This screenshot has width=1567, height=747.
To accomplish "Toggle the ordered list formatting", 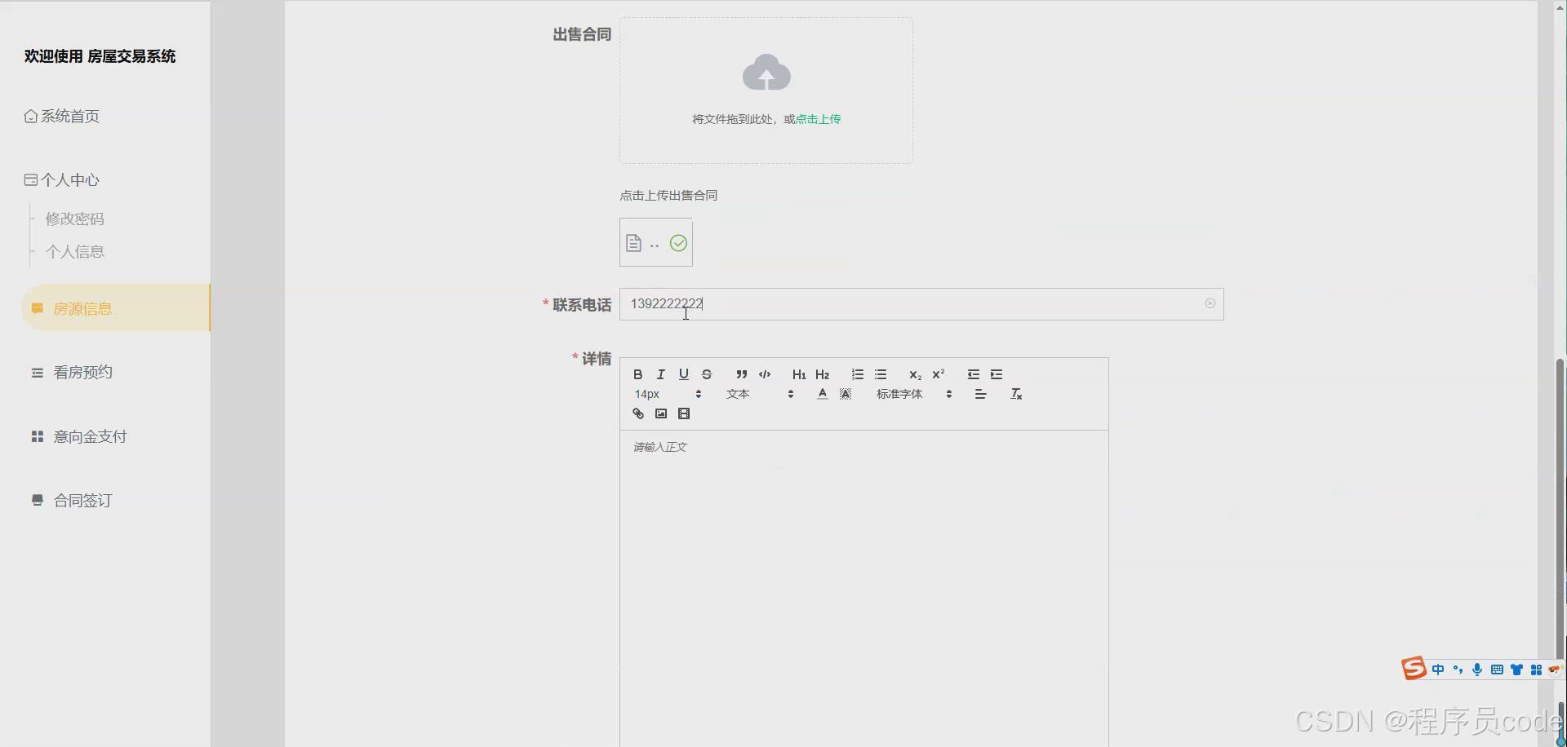I will pyautogui.click(x=857, y=374).
